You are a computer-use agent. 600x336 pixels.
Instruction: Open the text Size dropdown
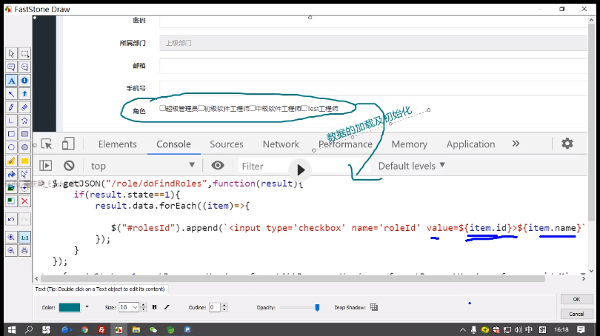135,307
